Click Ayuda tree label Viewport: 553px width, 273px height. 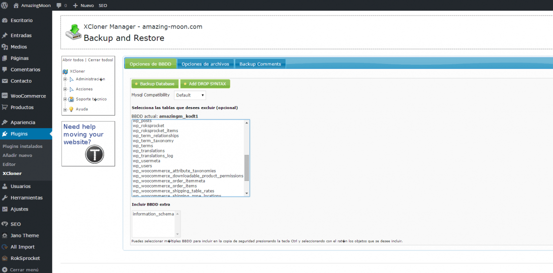(82, 109)
